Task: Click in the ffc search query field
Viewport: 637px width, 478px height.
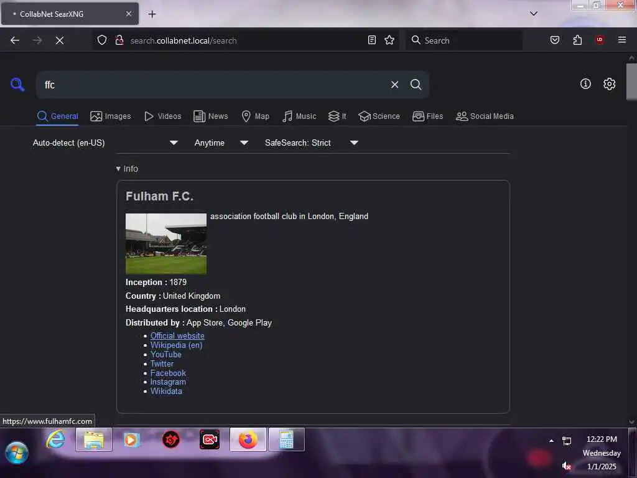Action: (x=215, y=85)
